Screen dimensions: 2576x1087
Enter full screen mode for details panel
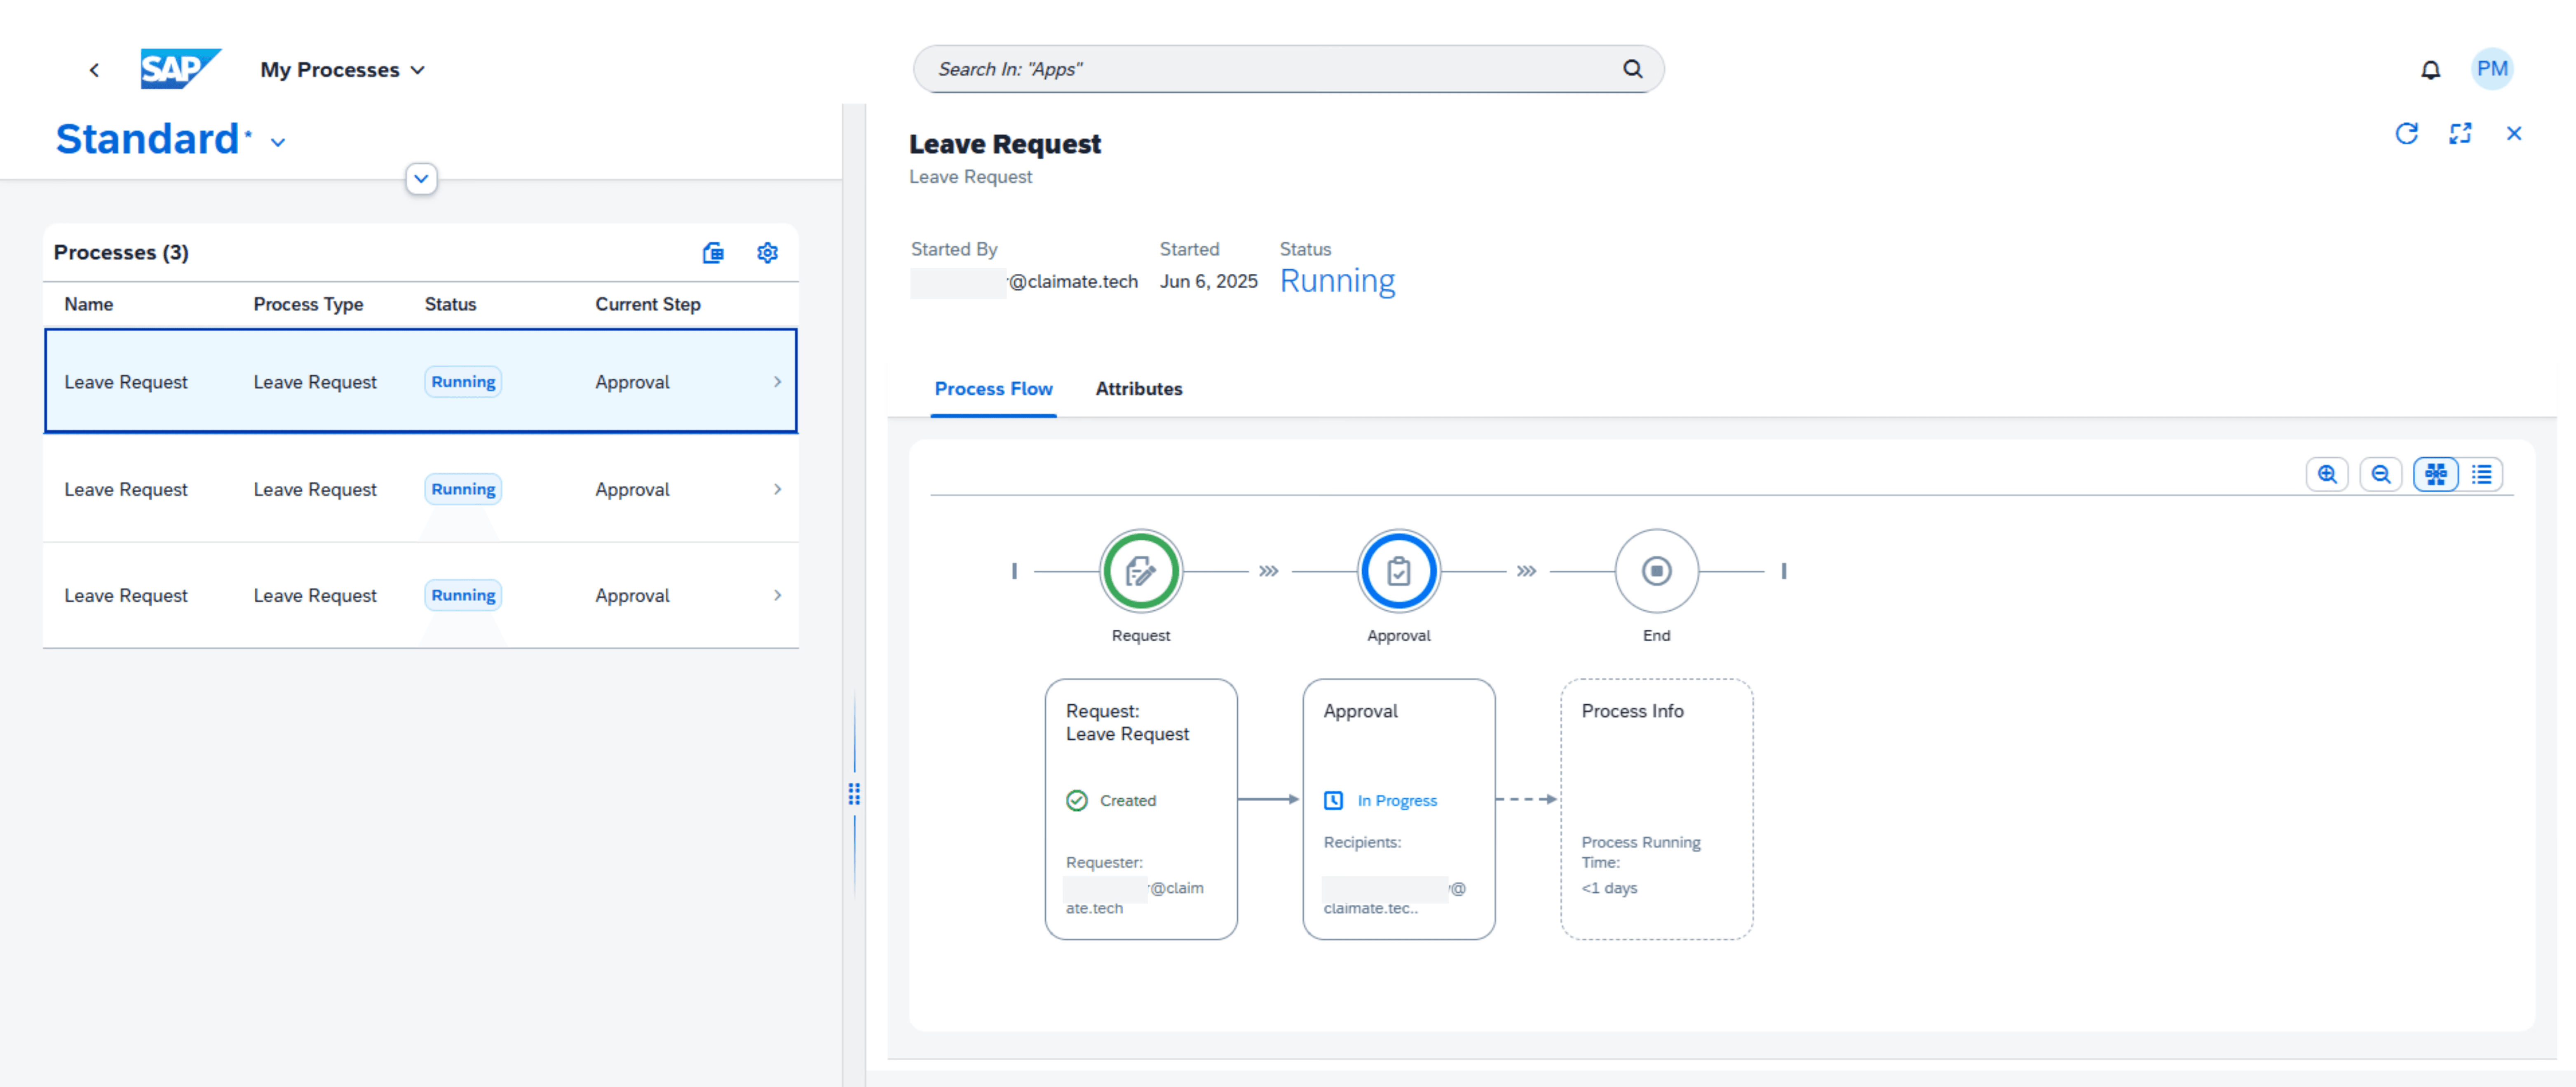(x=2460, y=134)
